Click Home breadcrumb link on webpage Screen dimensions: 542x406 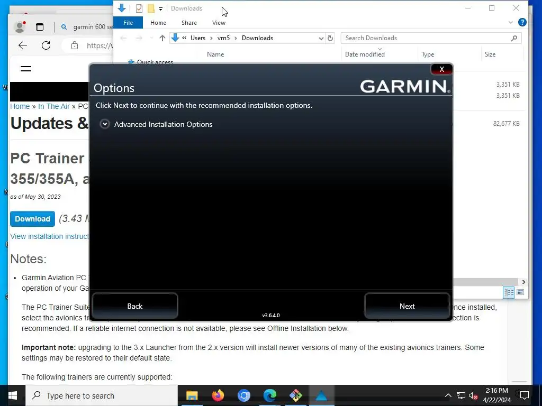[20, 106]
